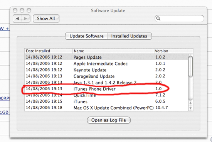Click the back navigation arrow
This screenshot has height=142, width=212.
click(17, 19)
